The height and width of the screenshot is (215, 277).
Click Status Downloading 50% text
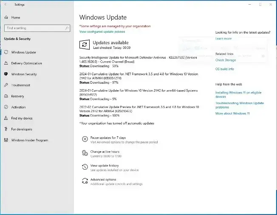[99, 66]
